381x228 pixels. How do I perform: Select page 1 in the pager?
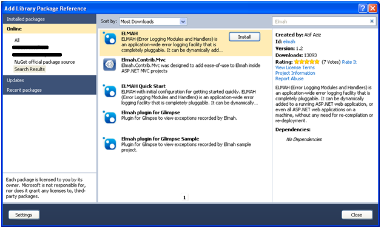184,198
